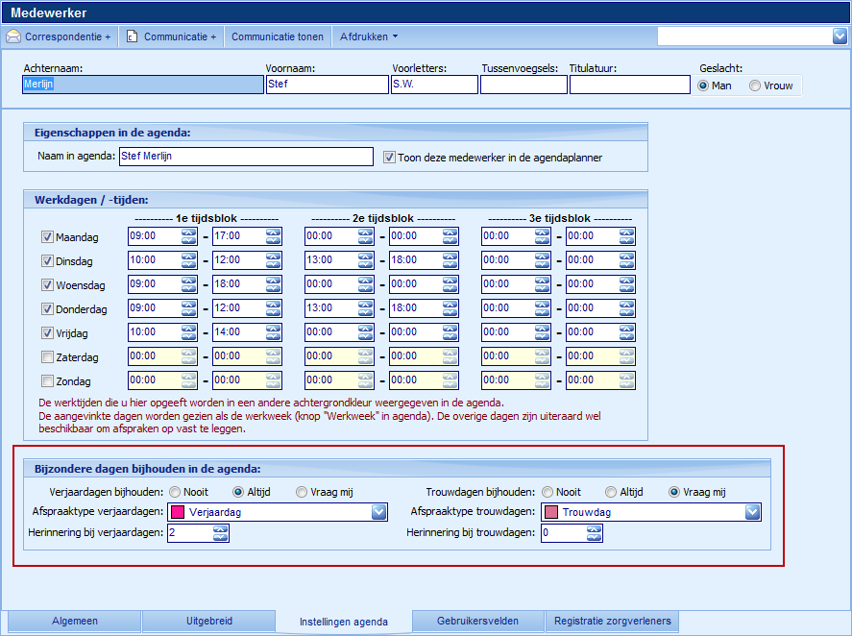Click the pink Verjaardag color swatch

(178, 512)
